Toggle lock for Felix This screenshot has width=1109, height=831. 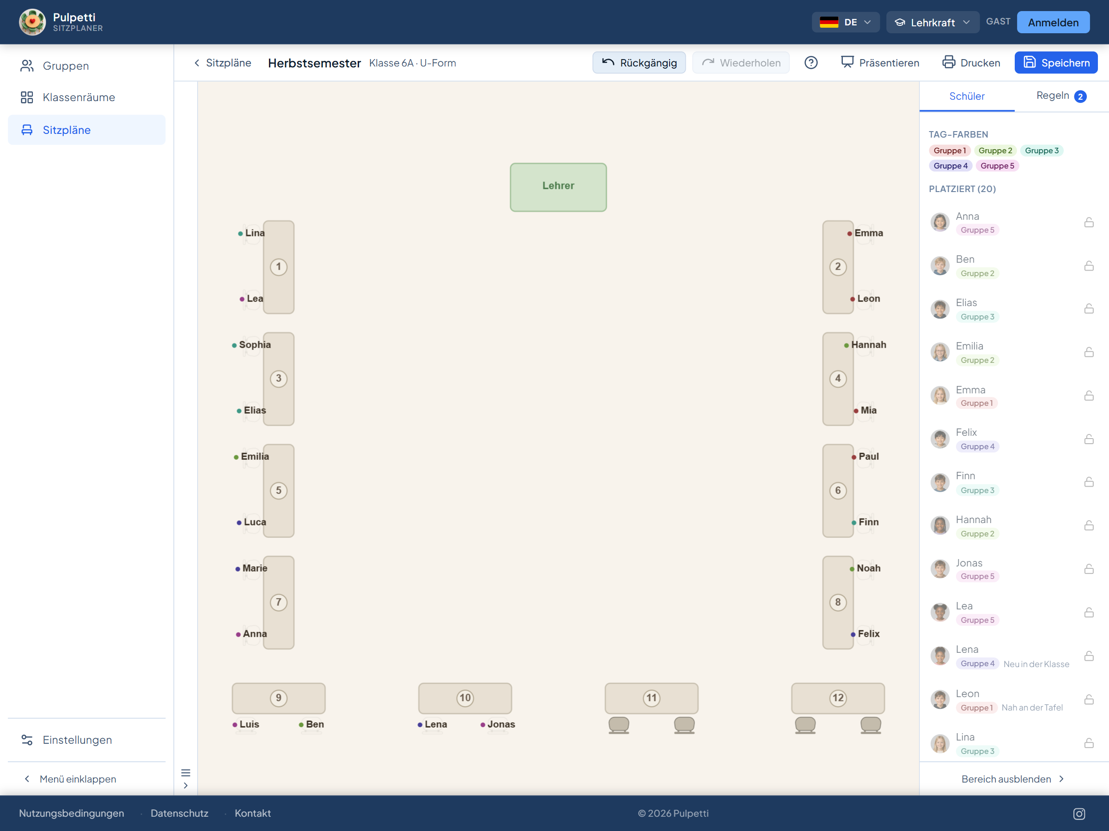[1089, 439]
